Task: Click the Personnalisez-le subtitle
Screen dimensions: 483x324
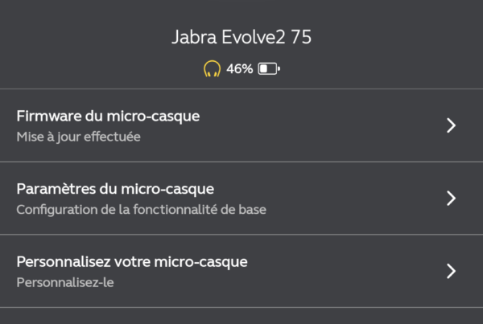Action: coord(65,282)
